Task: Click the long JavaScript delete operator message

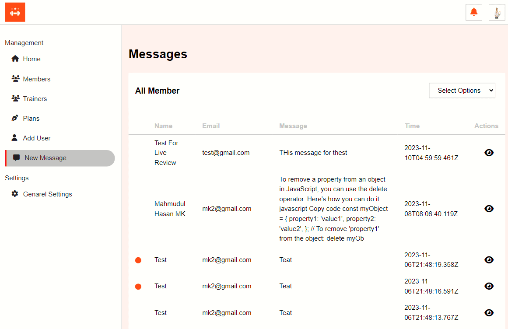Action: tap(333, 209)
